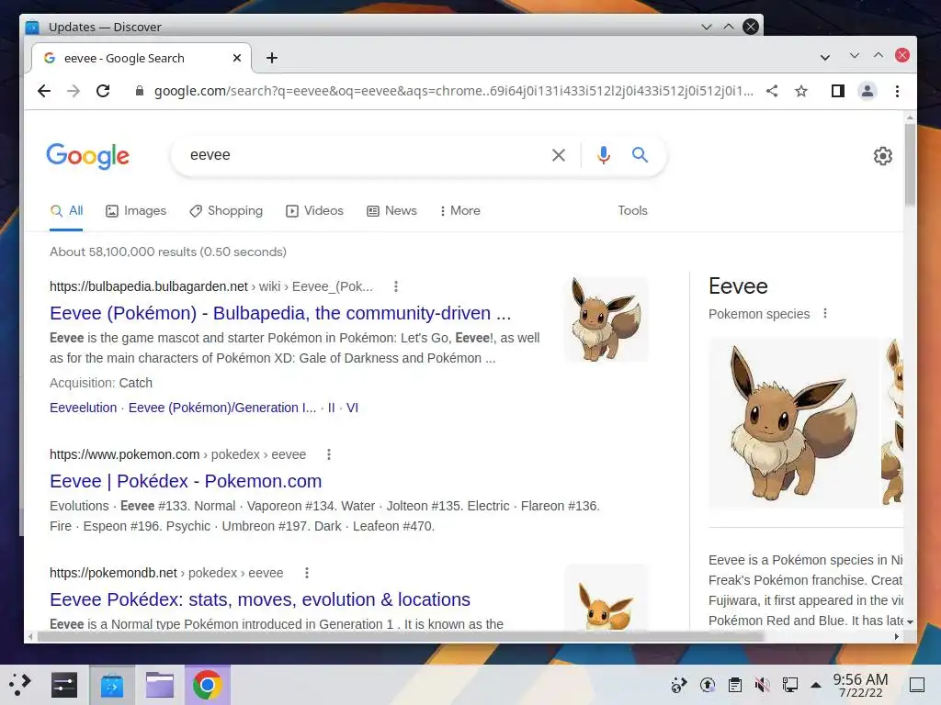Click the show desktop button
941x705 pixels.
(917, 685)
